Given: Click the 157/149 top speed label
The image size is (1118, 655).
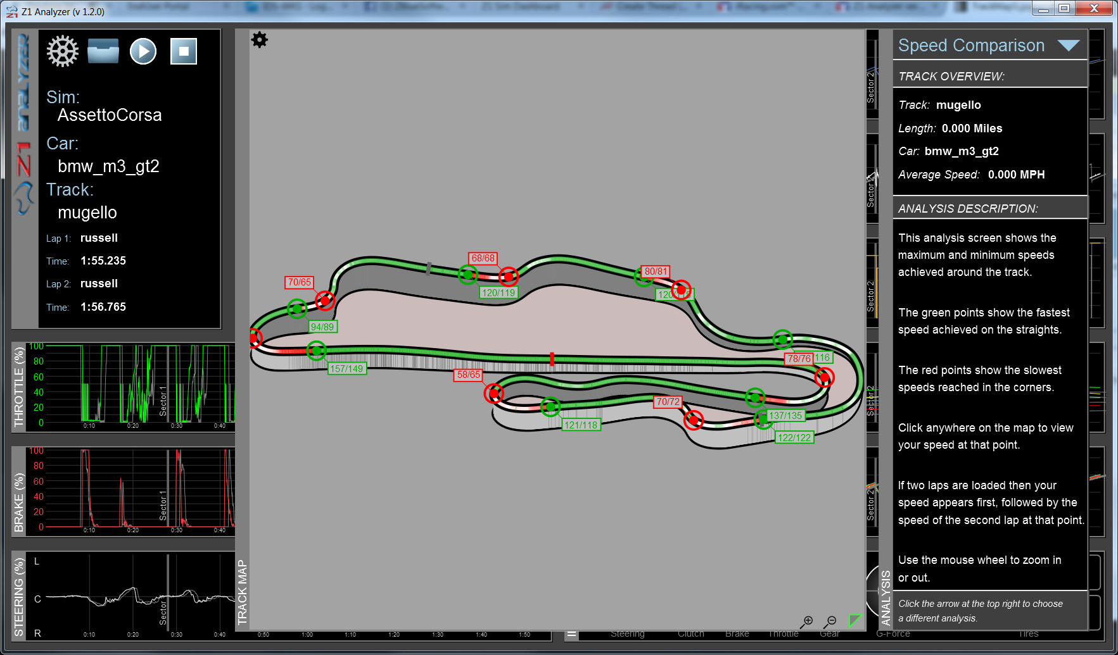Looking at the screenshot, I should (346, 368).
